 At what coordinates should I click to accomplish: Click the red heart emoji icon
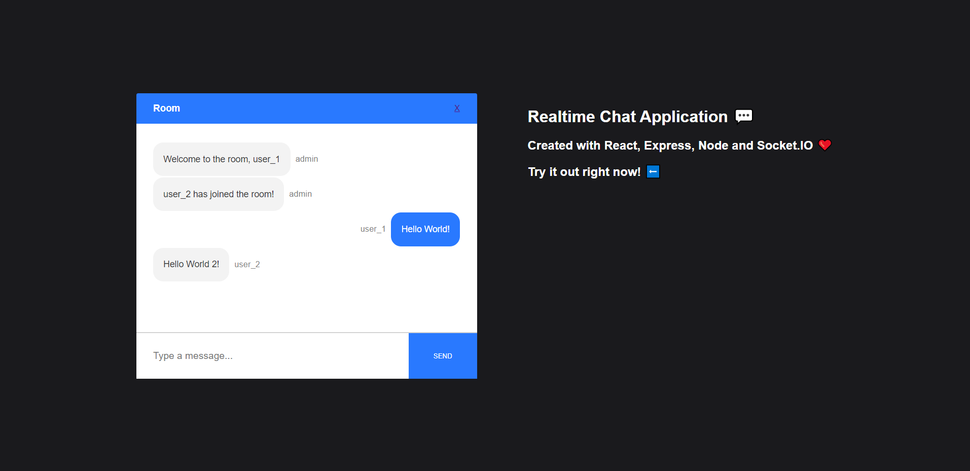pos(825,145)
